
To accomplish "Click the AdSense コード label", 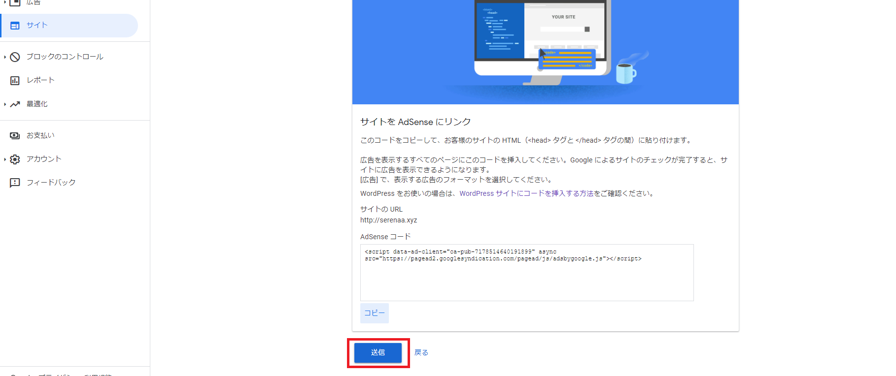I will 385,237.
